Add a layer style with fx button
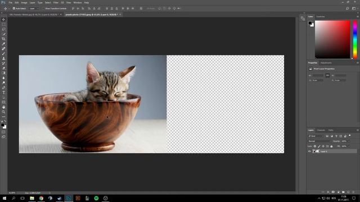The width and height of the screenshot is (360, 202). [328, 192]
